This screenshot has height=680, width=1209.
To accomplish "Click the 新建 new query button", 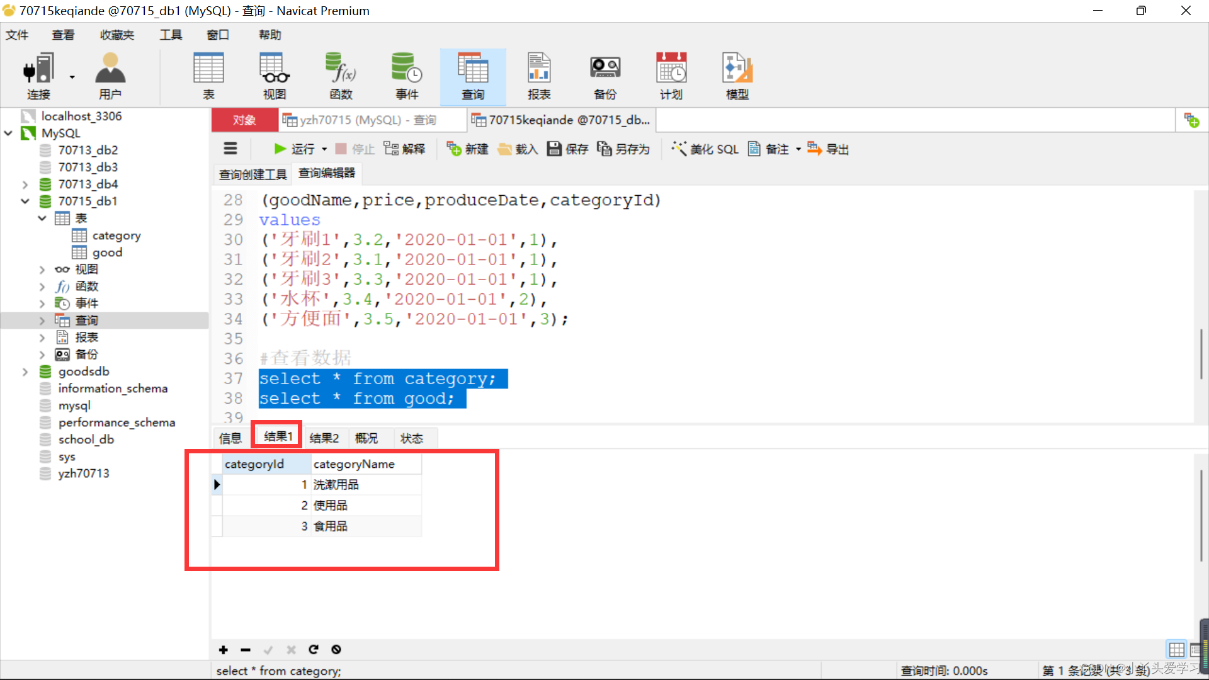I will tap(468, 149).
